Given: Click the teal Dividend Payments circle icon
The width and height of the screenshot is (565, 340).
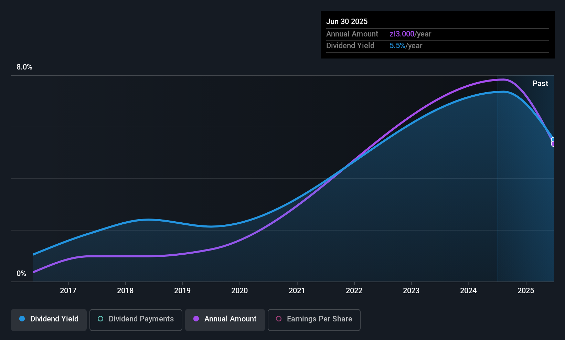Looking at the screenshot, I should pos(100,319).
